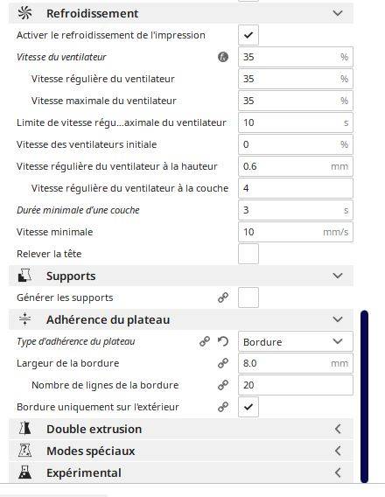Reset Type d'adhérence du plateau with revert arrow
The height and width of the screenshot is (497, 385).
click(223, 341)
